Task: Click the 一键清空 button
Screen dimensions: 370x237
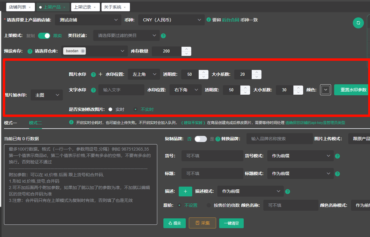Action: [231, 223]
